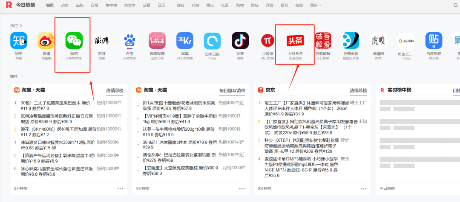Open 麦弦插卡单耳MP3 JD item
This screenshot has width=460, height=202.
(301, 167)
